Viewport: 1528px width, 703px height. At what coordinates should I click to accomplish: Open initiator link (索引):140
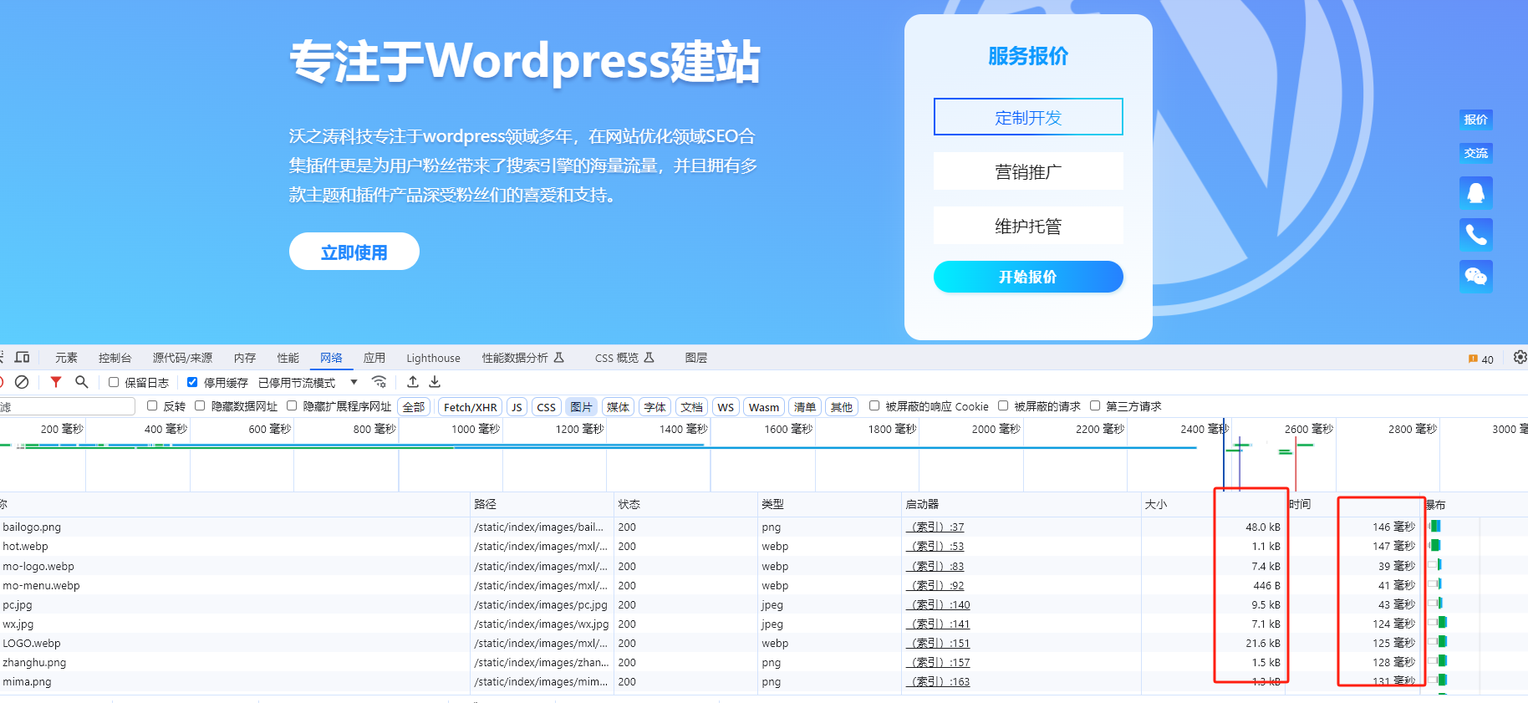pyautogui.click(x=939, y=605)
